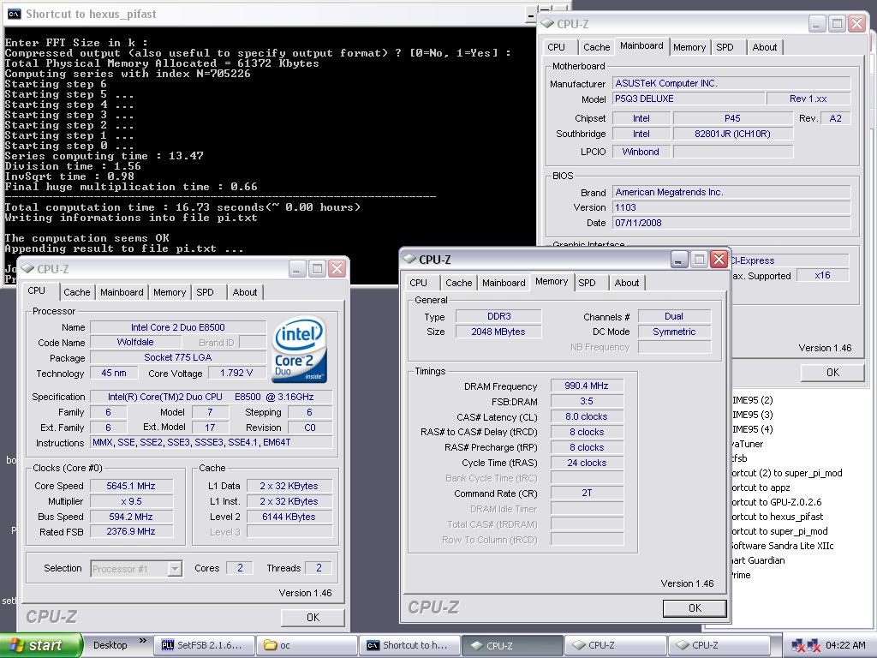This screenshot has width=877, height=658.
Task: Switch to Cache tab in CPU window
Action: point(76,292)
